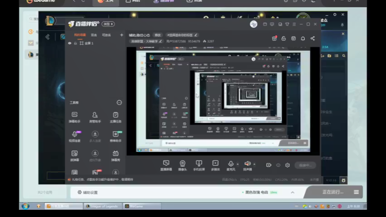The image size is (386, 217).
Task: Open 虚拟形象 download tool
Action: pyautogui.click(x=95, y=156)
